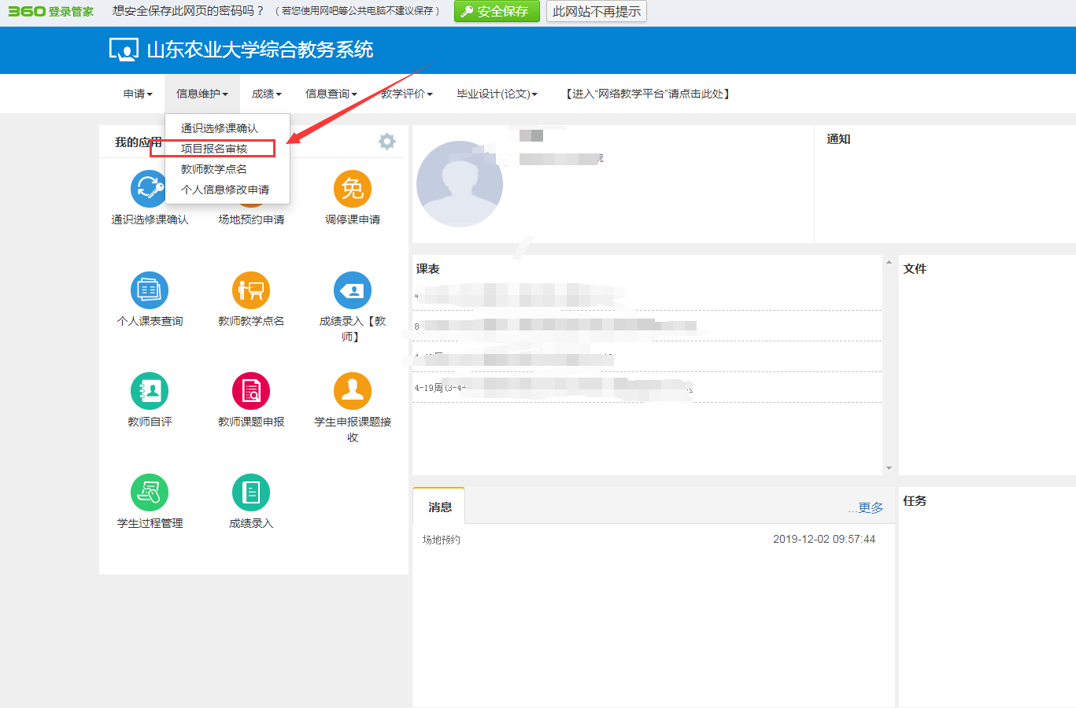The width and height of the screenshot is (1076, 708).
Task: Choose 个人信息修改申请 menu entry
Action: click(225, 190)
